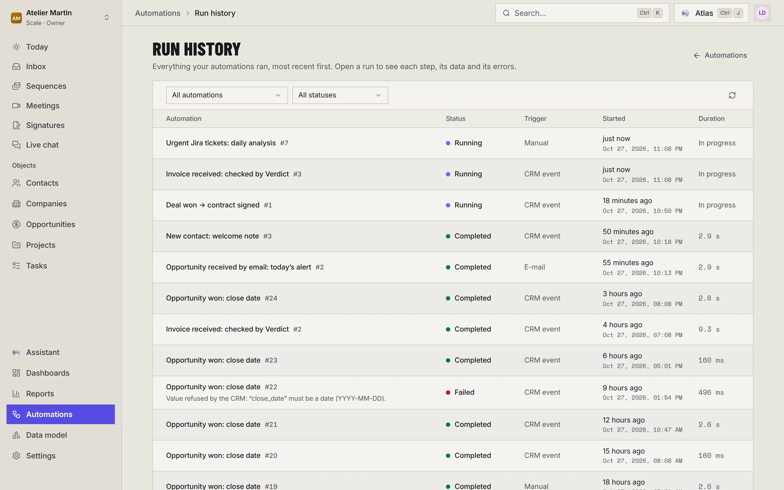Open Data model in the sidebar
The width and height of the screenshot is (784, 490).
[61, 435]
